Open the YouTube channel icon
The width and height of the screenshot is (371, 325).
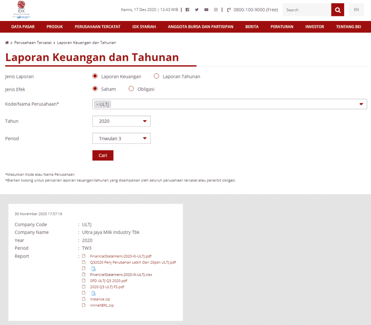coord(206,9)
